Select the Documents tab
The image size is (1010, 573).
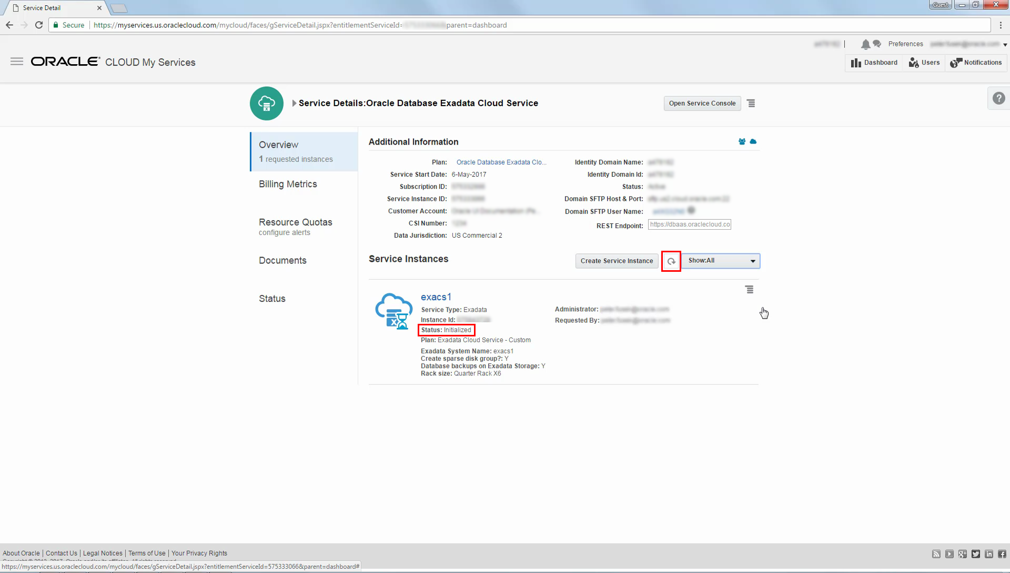click(282, 261)
